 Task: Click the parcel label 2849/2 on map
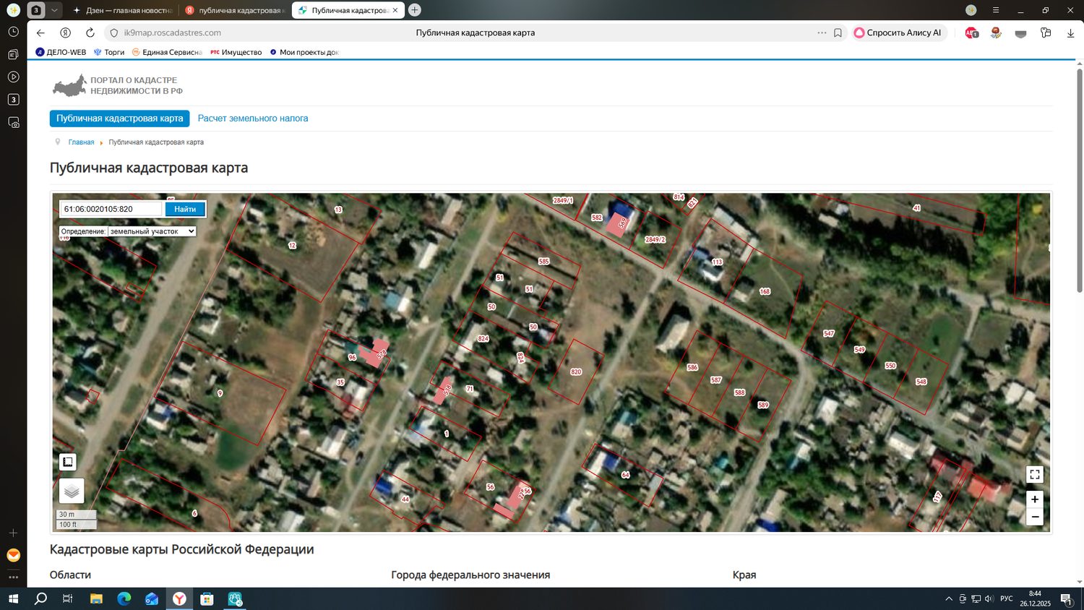pos(655,239)
